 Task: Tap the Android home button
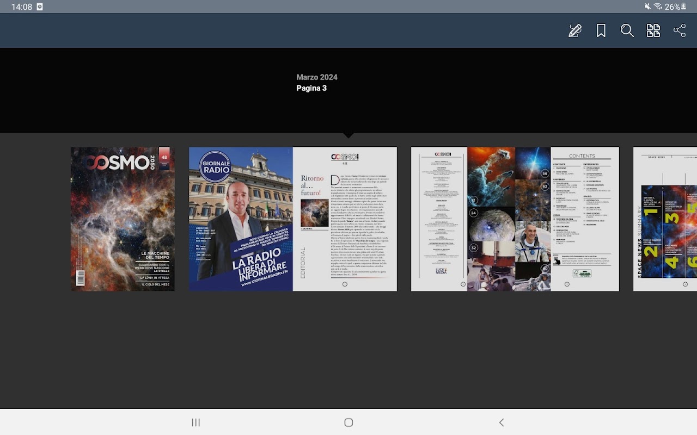pos(348,422)
